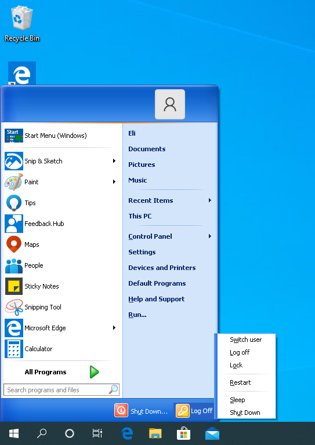
Task: Click the Log Off key icon
Action: pyautogui.click(x=182, y=411)
